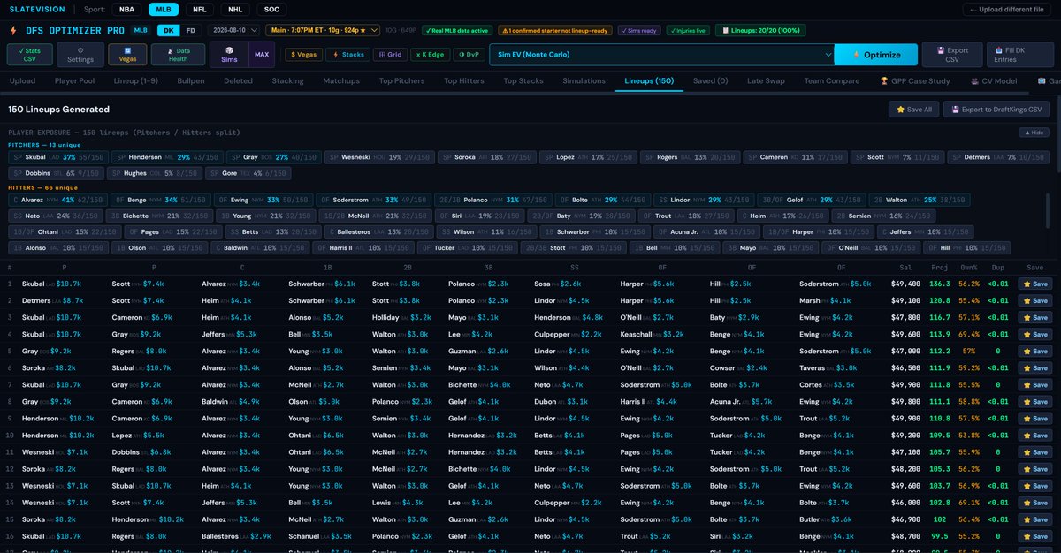
Task: Toggle the Stacks filter chip
Action: tap(348, 55)
